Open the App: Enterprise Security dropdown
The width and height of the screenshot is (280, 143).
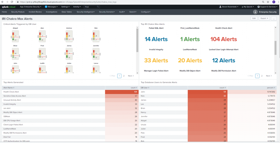(x=31, y=7)
